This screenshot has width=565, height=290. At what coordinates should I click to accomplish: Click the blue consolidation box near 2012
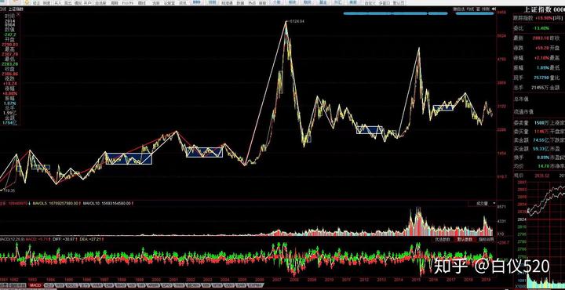point(370,129)
